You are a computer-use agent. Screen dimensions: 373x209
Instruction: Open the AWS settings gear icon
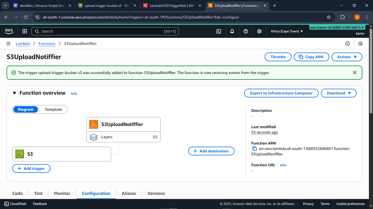coord(259,31)
